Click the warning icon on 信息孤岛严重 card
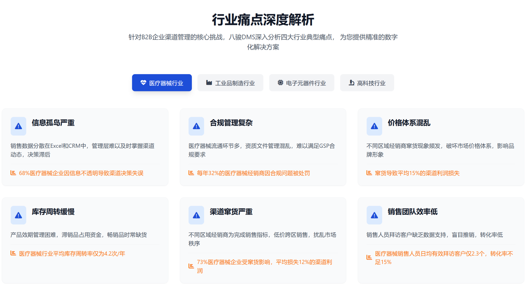Screen dimensions: 529x293 18,126
